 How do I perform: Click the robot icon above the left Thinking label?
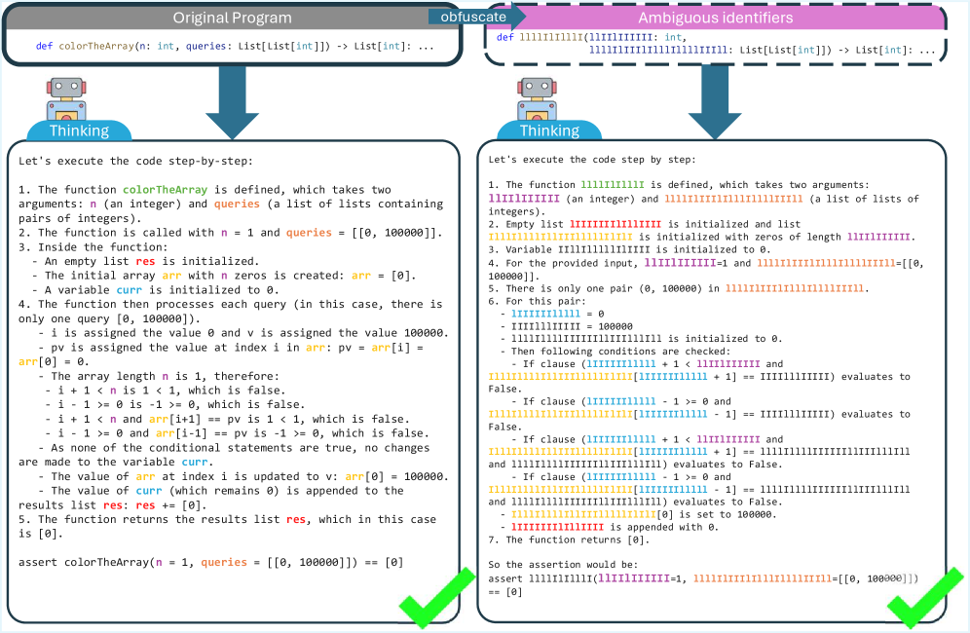[66, 99]
